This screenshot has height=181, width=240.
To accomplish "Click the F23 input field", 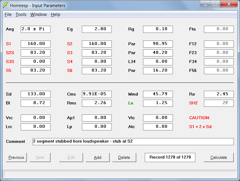I will tap(219, 53).
